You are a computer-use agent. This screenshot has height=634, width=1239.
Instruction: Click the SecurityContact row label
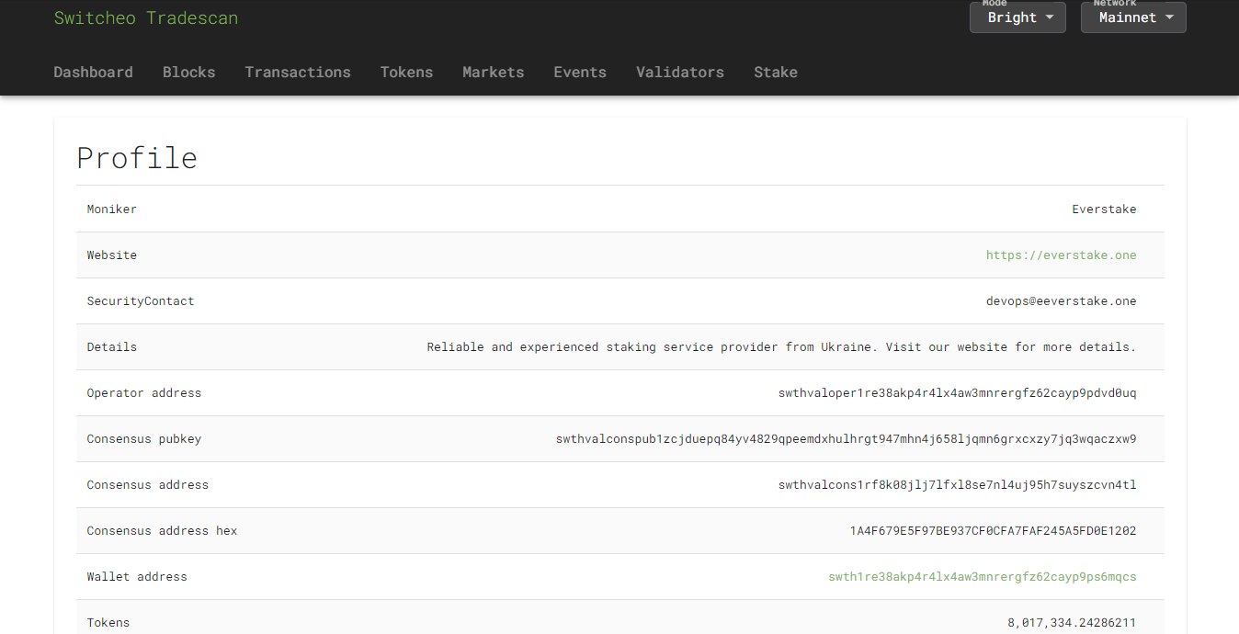pos(141,301)
